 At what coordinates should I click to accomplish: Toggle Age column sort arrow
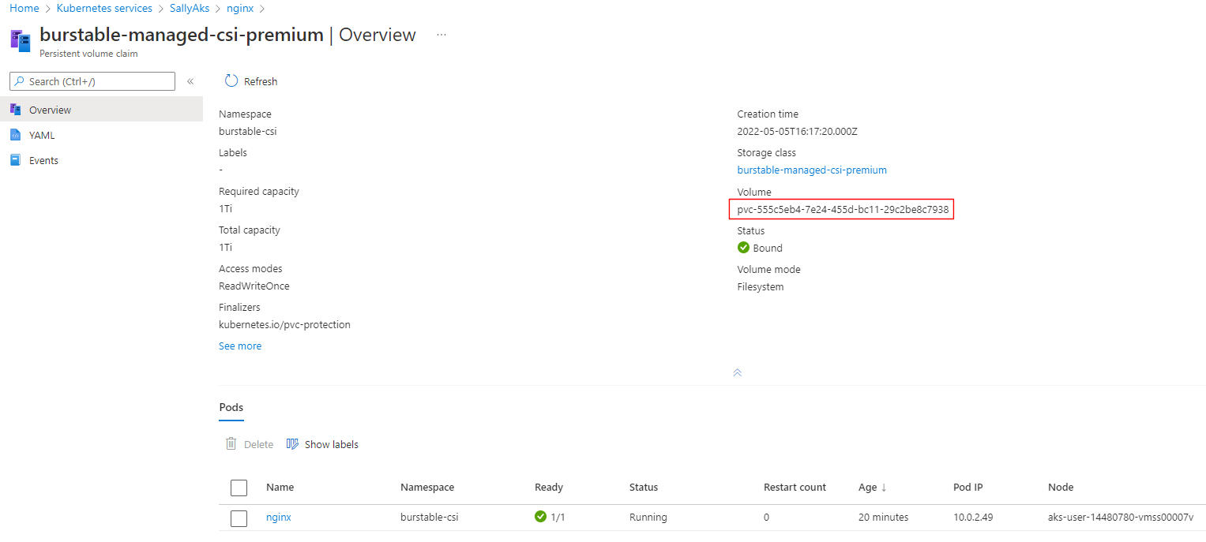pos(884,488)
